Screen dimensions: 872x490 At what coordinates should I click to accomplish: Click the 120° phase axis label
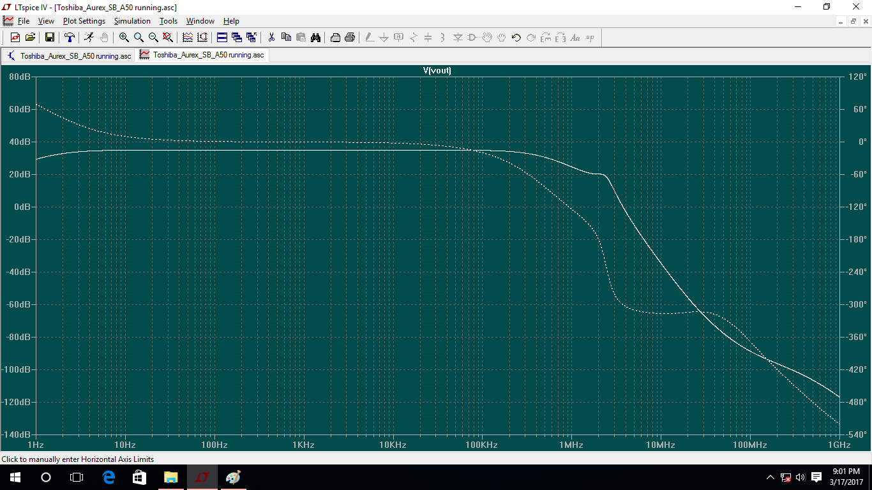[855, 77]
